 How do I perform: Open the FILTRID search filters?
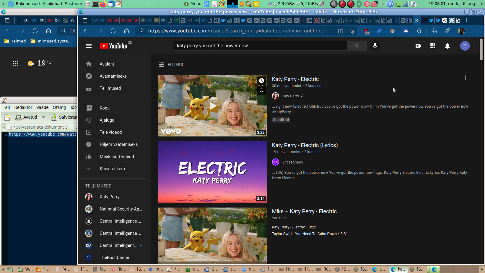pos(171,65)
